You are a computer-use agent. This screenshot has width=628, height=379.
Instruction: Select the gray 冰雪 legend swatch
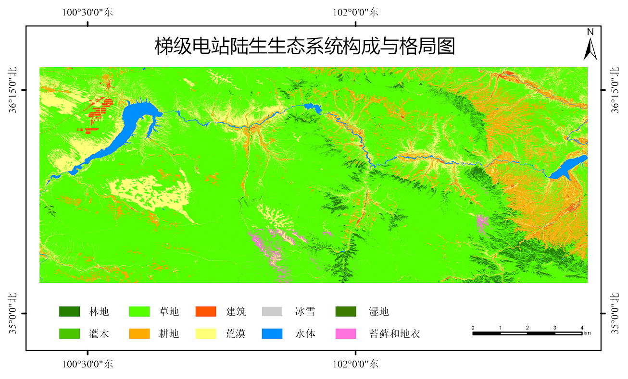click(272, 312)
